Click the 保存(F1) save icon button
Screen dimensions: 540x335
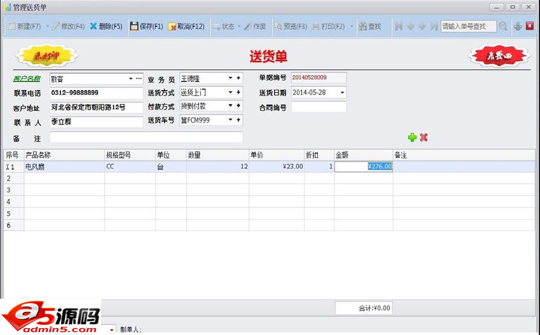(146, 27)
